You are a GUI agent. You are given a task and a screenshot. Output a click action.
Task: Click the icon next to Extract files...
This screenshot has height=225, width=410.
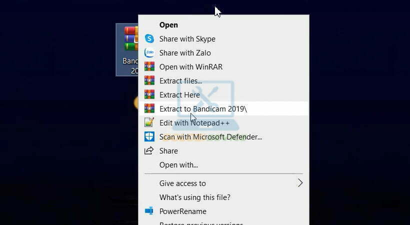pos(149,81)
